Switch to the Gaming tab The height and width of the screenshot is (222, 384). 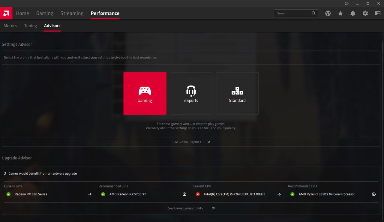(x=45, y=13)
